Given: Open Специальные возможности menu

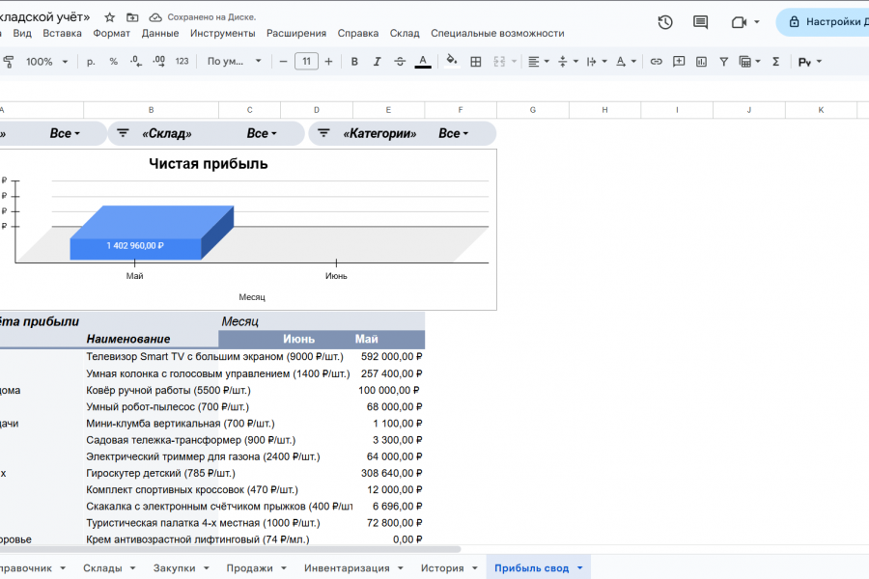Looking at the screenshot, I should pyautogui.click(x=497, y=33).
